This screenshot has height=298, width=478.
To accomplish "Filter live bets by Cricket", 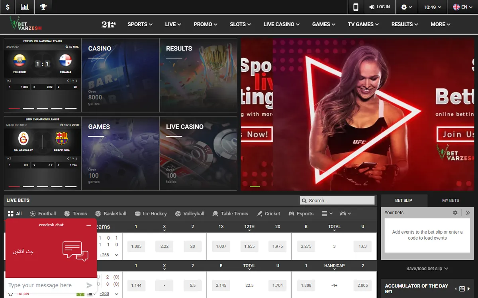I will [268, 213].
